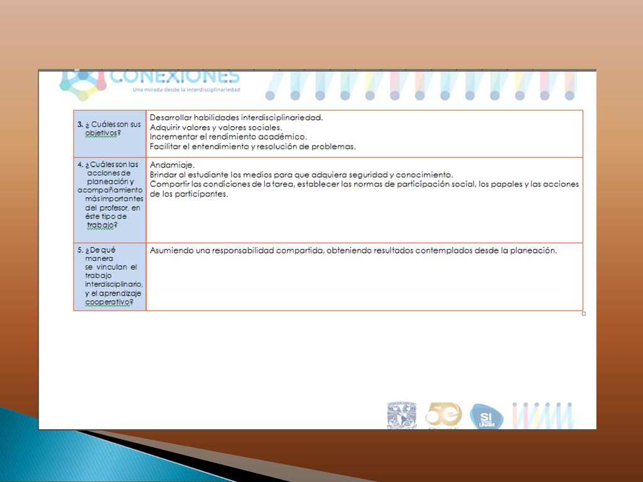
Task: Click 'Facilitar el entendimiento y resolución de problemas.'
Action: (x=252, y=146)
